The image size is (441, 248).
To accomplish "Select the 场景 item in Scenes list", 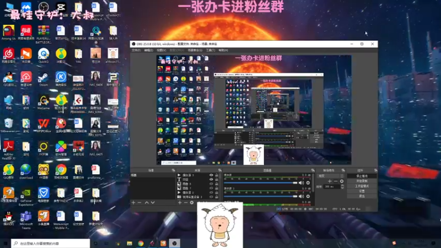I will coord(153,175).
